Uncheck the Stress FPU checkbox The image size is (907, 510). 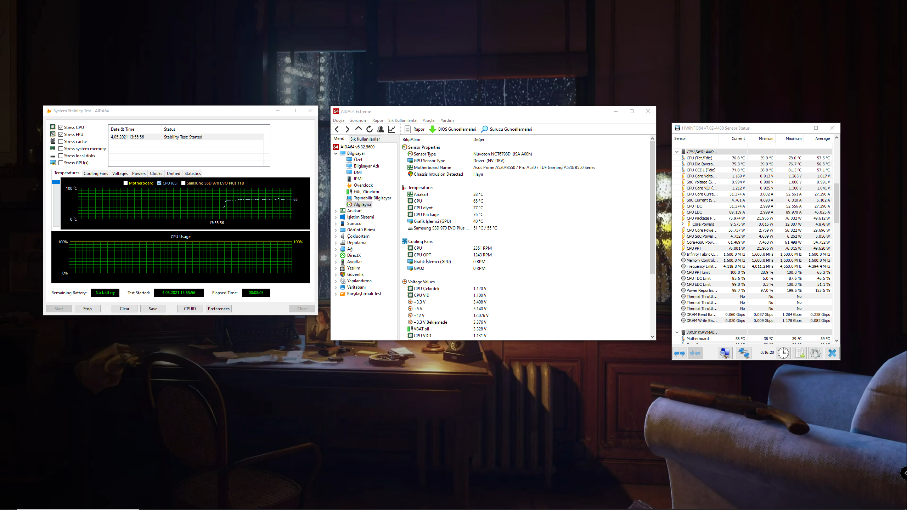[x=61, y=135]
